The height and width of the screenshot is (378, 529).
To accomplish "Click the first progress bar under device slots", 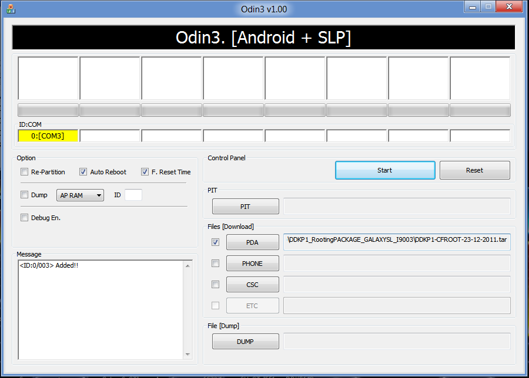I will [x=48, y=110].
